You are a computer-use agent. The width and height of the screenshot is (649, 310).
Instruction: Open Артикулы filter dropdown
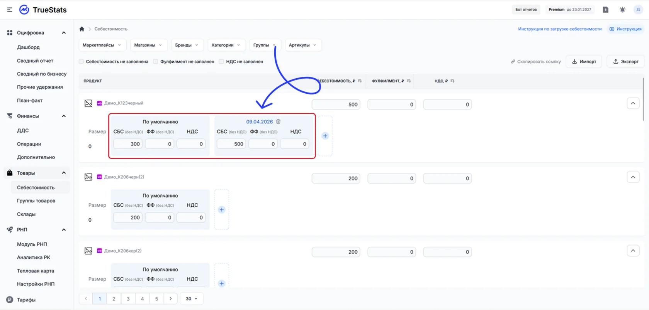pyautogui.click(x=303, y=45)
